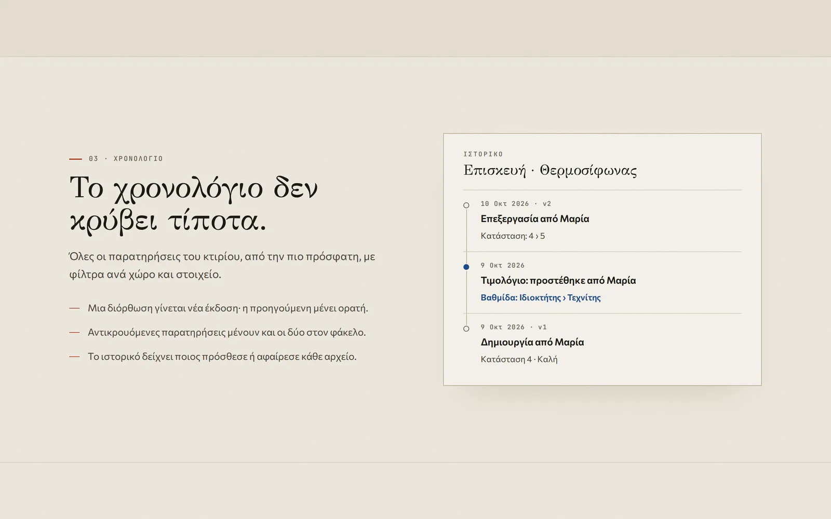Click the '10 Οκτ 2026 · v2' date stamp

click(x=516, y=204)
